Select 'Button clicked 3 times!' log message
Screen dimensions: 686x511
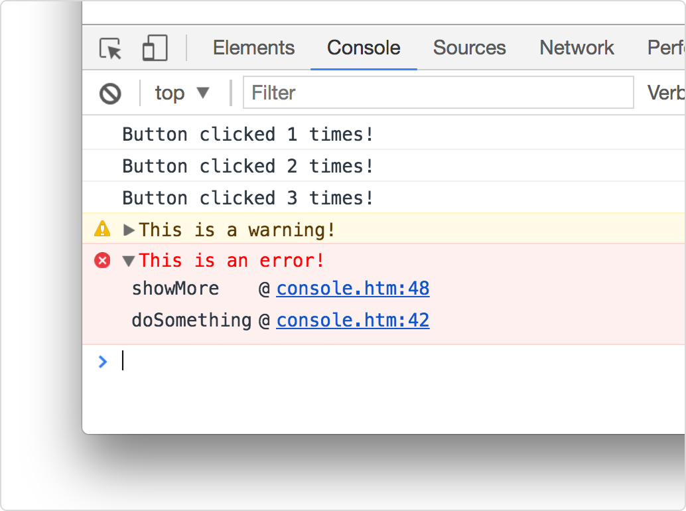point(248,198)
